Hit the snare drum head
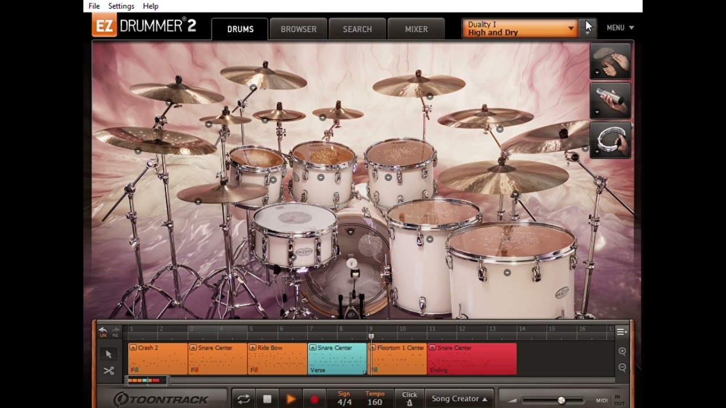Viewport: 726px width, 408px height. 294,217
